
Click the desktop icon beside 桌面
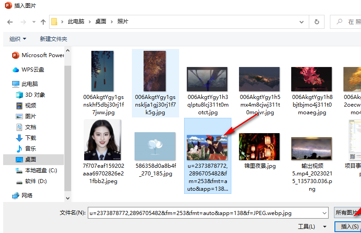tap(19, 160)
